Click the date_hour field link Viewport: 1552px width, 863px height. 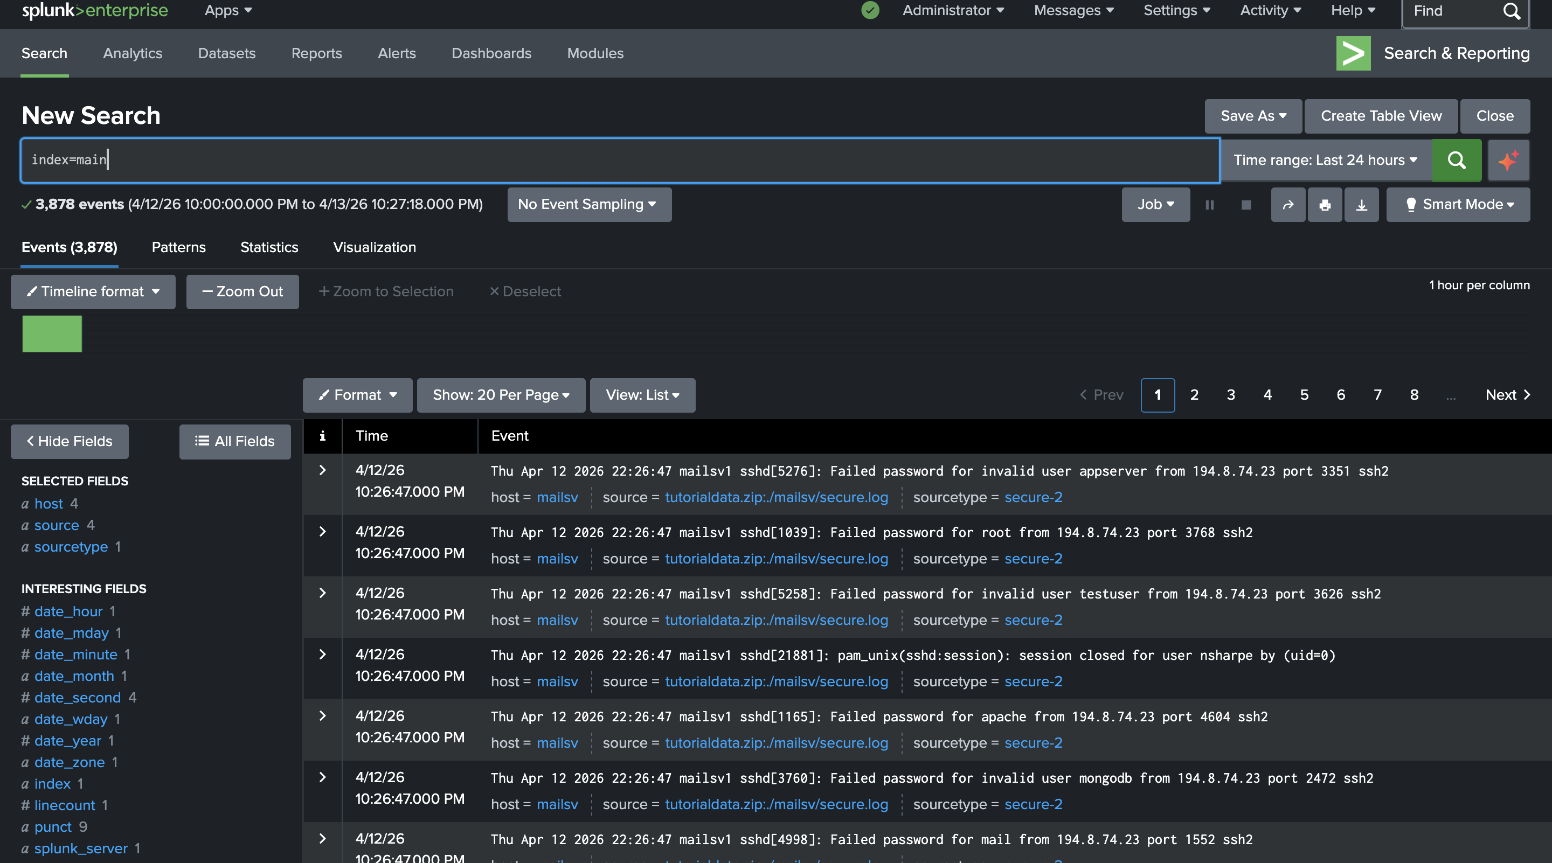click(x=68, y=611)
